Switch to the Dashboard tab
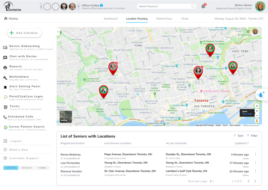Screen dimensions: 268x190 (x=110, y=19)
